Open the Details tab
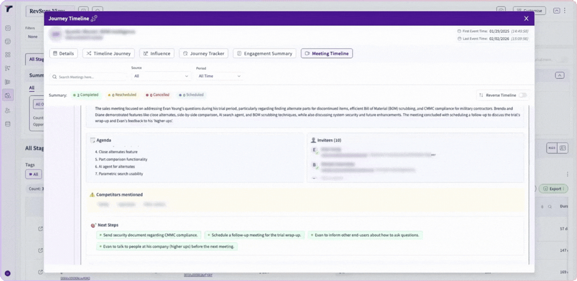The image size is (577, 281). (63, 53)
